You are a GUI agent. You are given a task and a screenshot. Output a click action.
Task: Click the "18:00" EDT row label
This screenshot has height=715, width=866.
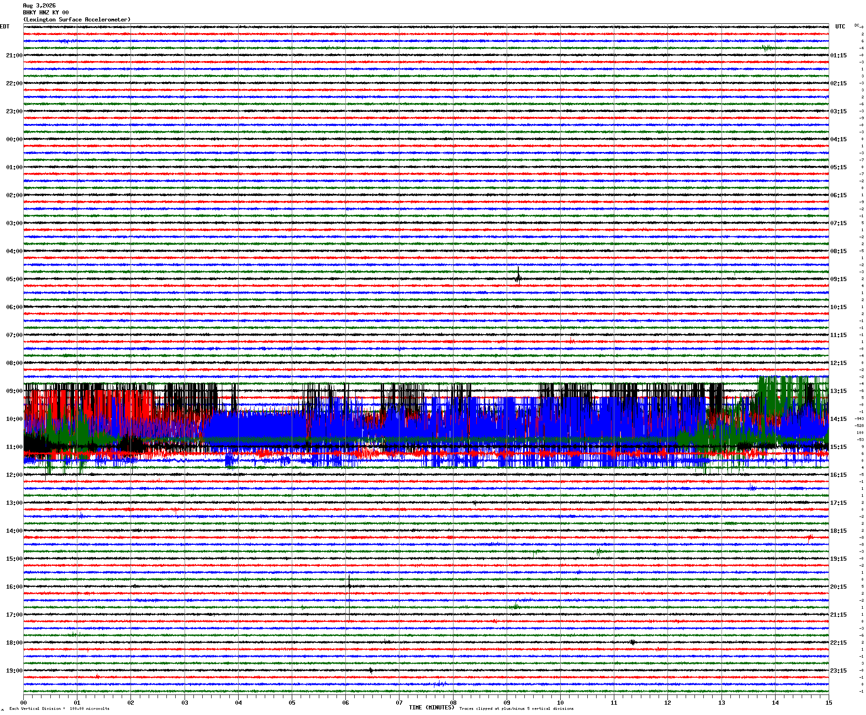pos(14,643)
